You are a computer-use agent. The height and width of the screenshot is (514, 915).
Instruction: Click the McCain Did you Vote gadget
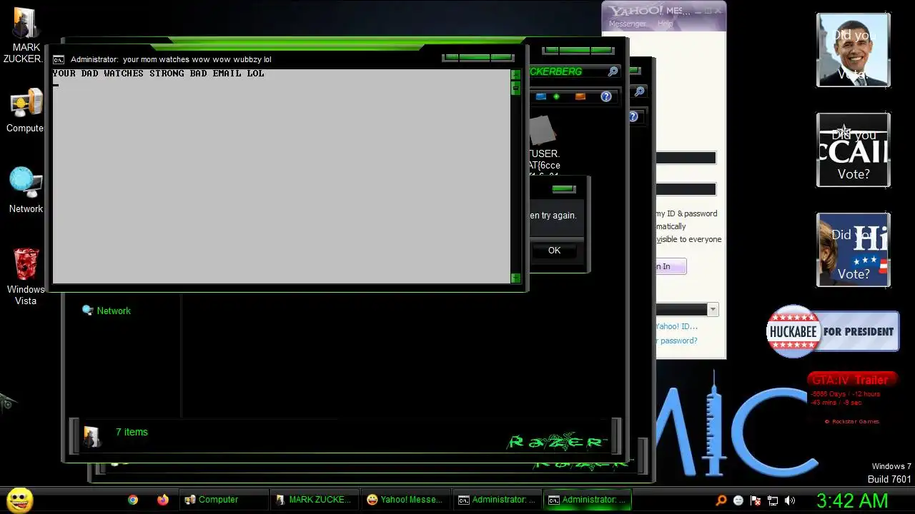(854, 150)
